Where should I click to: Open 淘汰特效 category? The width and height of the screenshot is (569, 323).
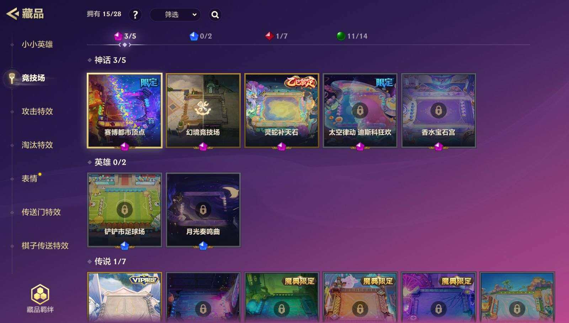tap(37, 145)
